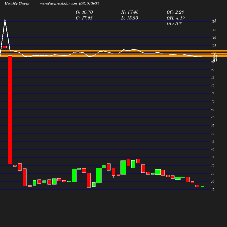The image size is (227, 227).
Task: Click the 115 price axis label
Action: (213, 30)
